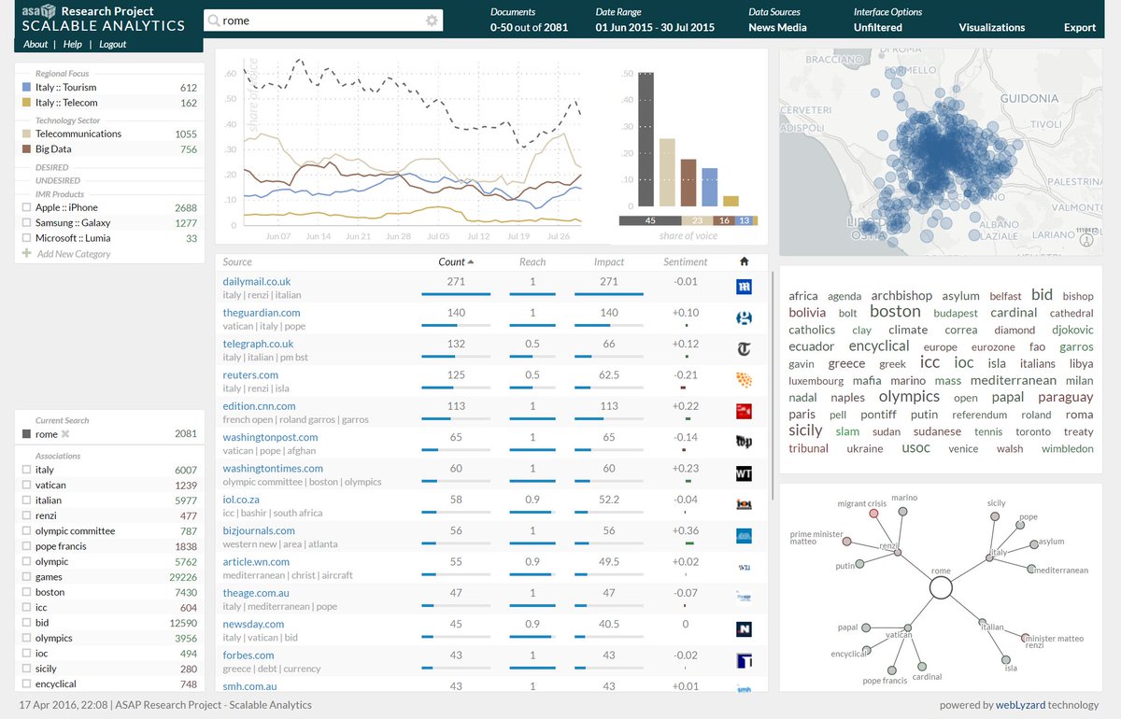Open edition.cnn.com red favicon

click(744, 412)
